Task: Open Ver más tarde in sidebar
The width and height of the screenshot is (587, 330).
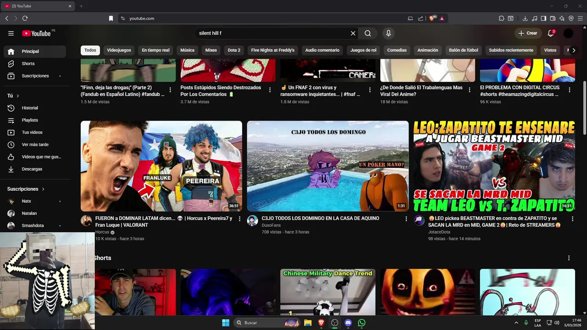Action: [x=35, y=144]
